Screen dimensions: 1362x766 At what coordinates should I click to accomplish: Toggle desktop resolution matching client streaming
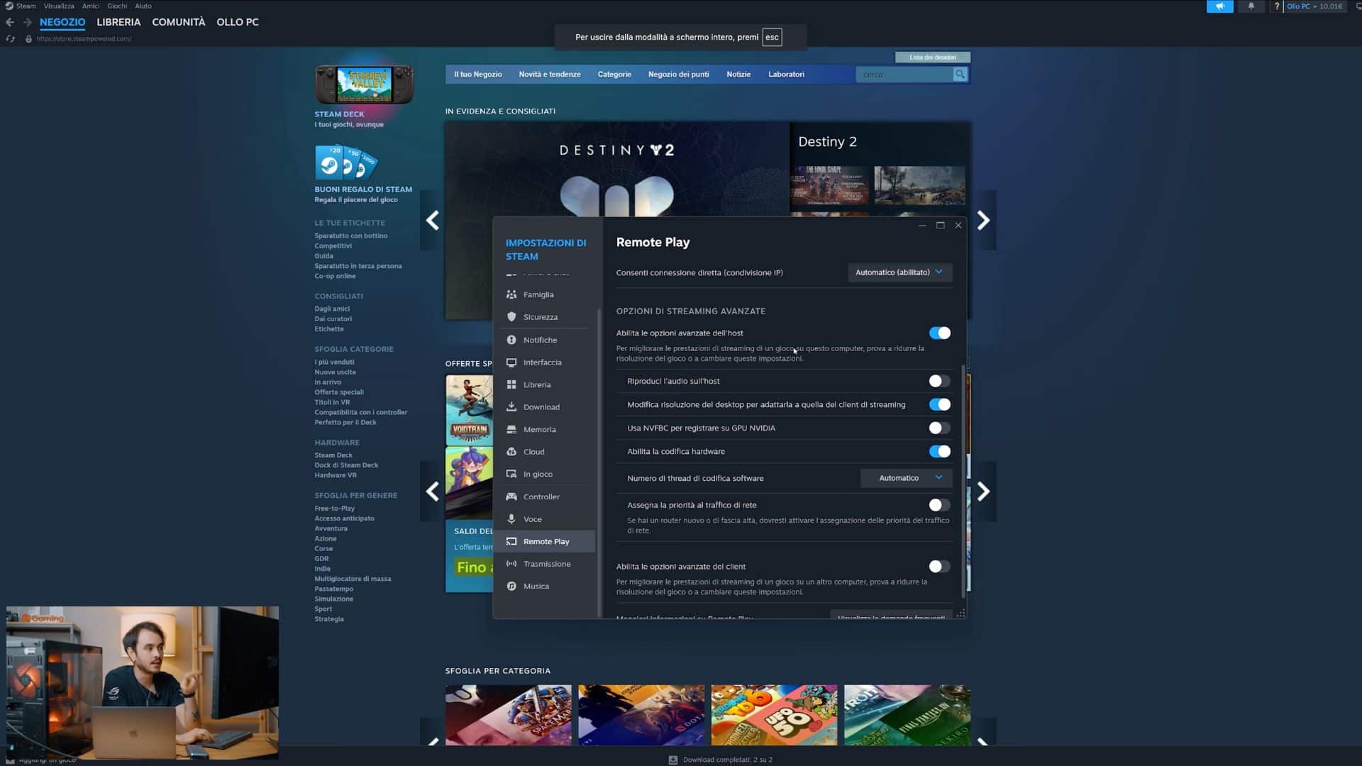click(939, 405)
